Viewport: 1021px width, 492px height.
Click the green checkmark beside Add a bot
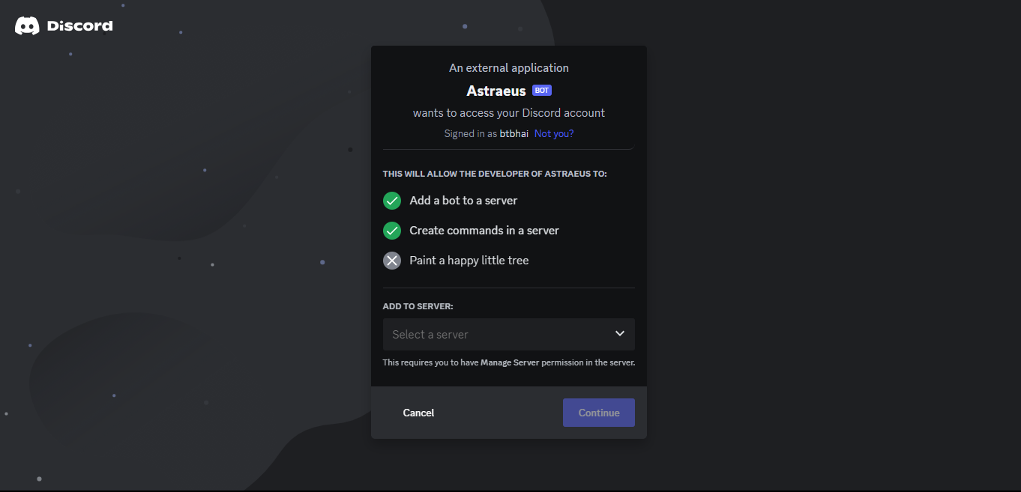tap(392, 201)
